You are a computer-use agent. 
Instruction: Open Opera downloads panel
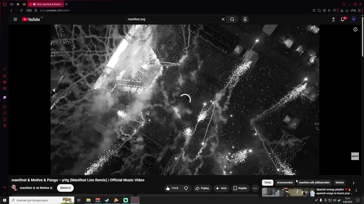click(347, 10)
